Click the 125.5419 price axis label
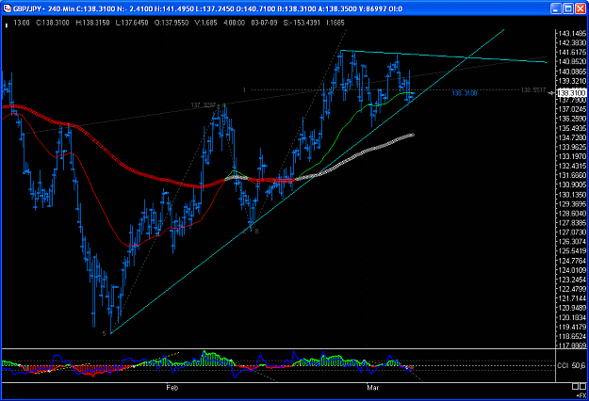This screenshot has width=589, height=401. (x=572, y=251)
